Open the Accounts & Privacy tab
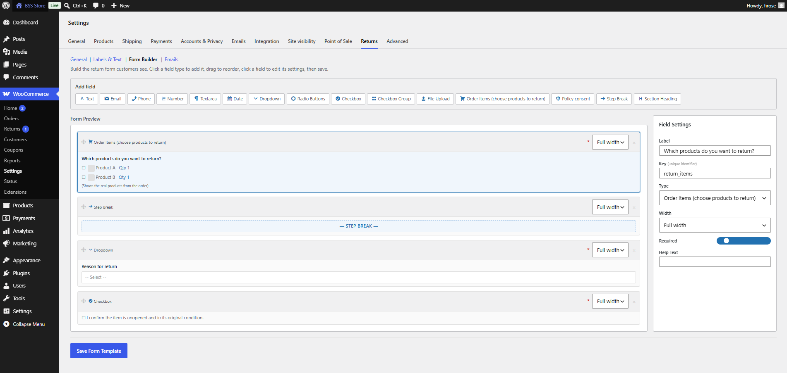 pyautogui.click(x=202, y=41)
